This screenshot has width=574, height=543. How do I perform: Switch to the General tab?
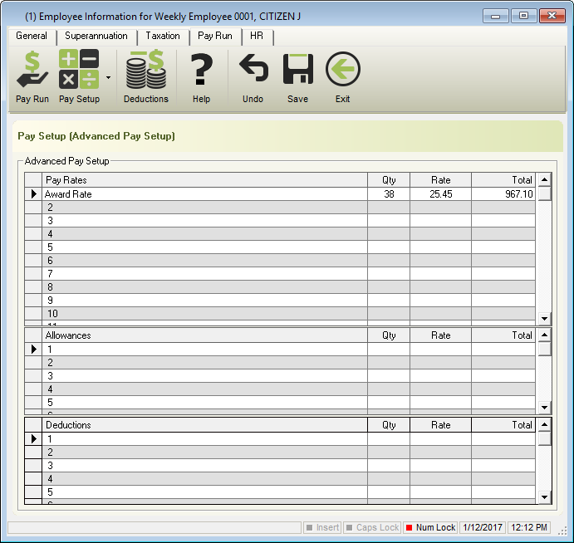point(32,36)
